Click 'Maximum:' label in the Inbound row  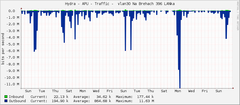coord(124,97)
